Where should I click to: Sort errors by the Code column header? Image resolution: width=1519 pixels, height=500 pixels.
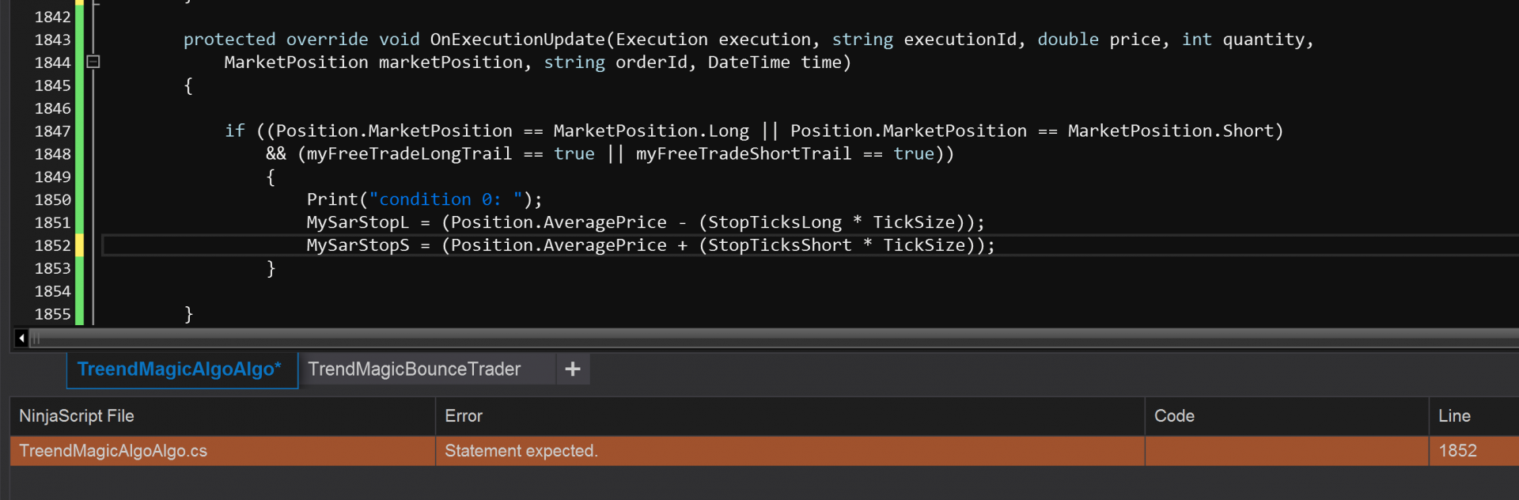tap(1286, 416)
